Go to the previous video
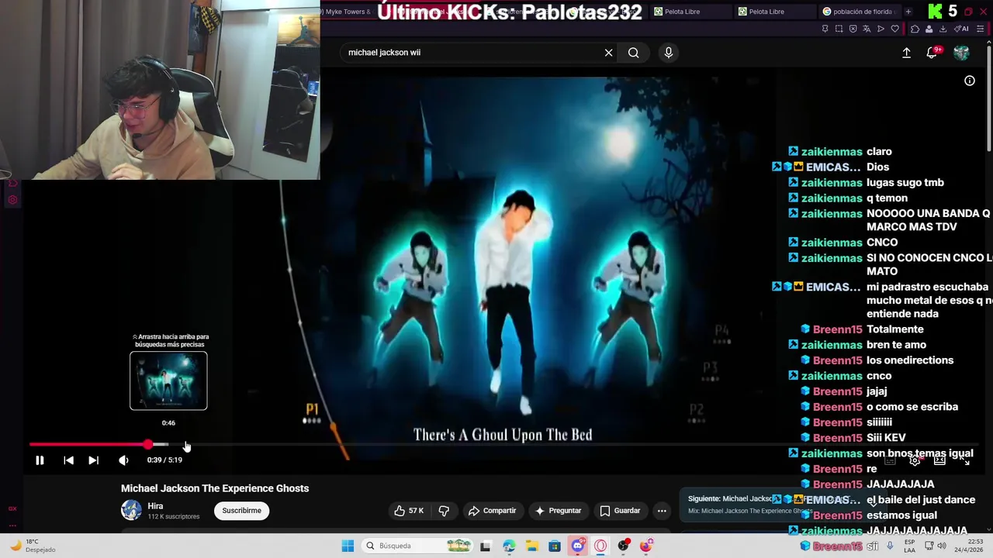This screenshot has width=993, height=558. click(x=68, y=460)
